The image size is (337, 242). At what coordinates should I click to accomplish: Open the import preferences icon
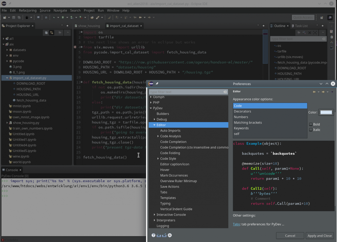click(x=158, y=235)
